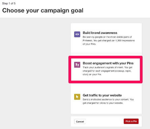Click the pushpin engagement icon
The width and height of the screenshot is (150, 129).
(77, 65)
